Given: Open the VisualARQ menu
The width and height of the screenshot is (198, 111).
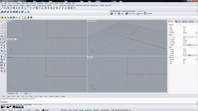Looking at the screenshot, I should click(x=68, y=3).
